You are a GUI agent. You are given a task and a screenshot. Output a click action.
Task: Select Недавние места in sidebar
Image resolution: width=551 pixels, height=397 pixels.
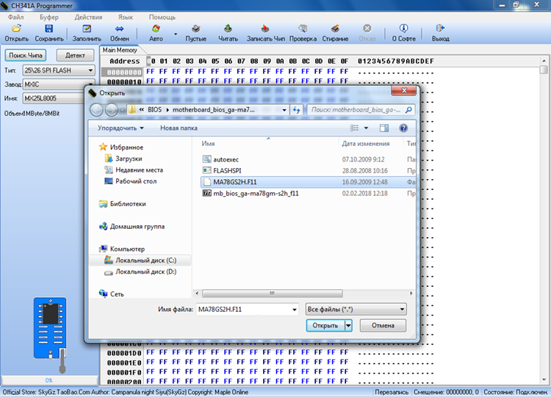139,170
